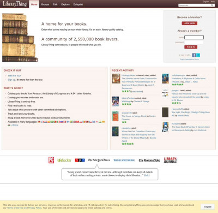This screenshot has height=213, width=218.
Task: Sign in with Twitter icon
Action: click(x=198, y=55)
